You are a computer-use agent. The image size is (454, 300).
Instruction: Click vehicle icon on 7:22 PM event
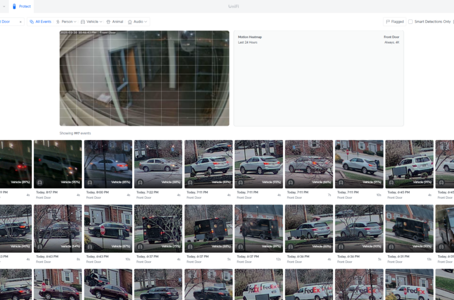coord(140,182)
